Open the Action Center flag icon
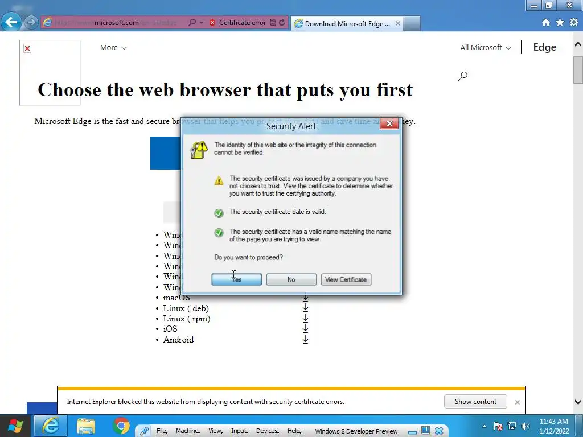Image resolution: width=583 pixels, height=437 pixels. [x=498, y=426]
